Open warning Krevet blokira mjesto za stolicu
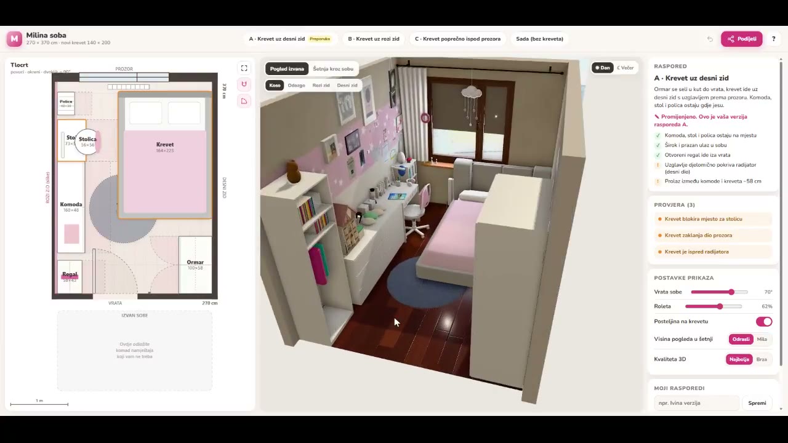The width and height of the screenshot is (788, 443). click(713, 219)
